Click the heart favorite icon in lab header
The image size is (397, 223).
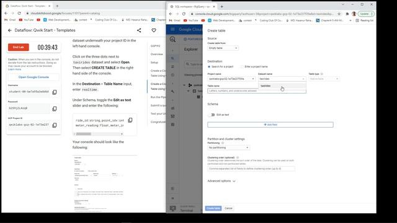coord(154,30)
